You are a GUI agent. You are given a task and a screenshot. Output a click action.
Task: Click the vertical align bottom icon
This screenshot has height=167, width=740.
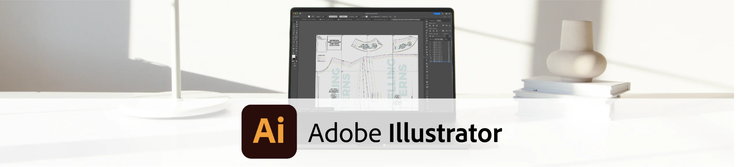(450, 25)
